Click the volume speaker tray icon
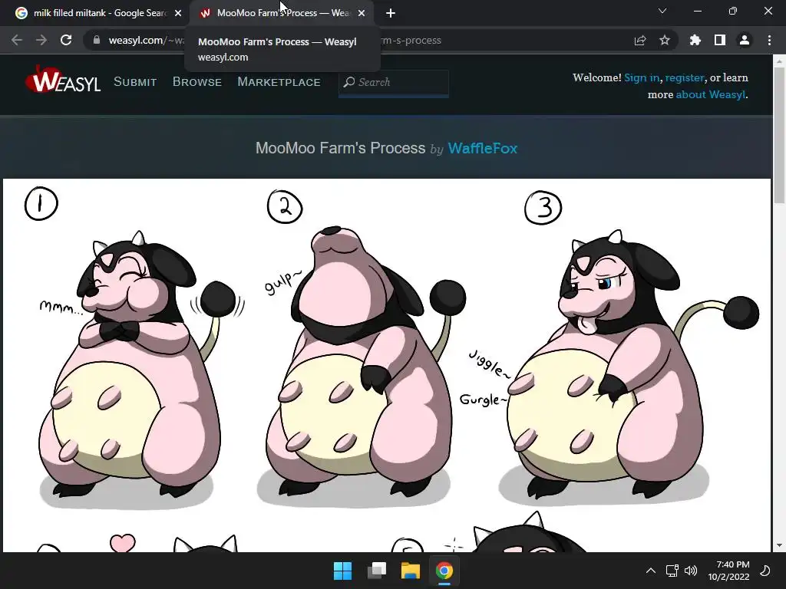Image resolution: width=786 pixels, height=589 pixels. [x=691, y=571]
